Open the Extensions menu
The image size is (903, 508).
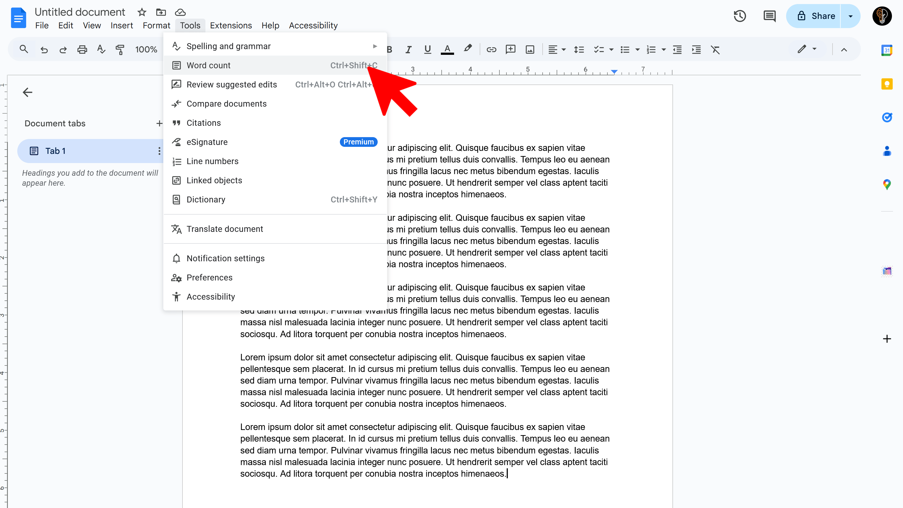(x=231, y=25)
